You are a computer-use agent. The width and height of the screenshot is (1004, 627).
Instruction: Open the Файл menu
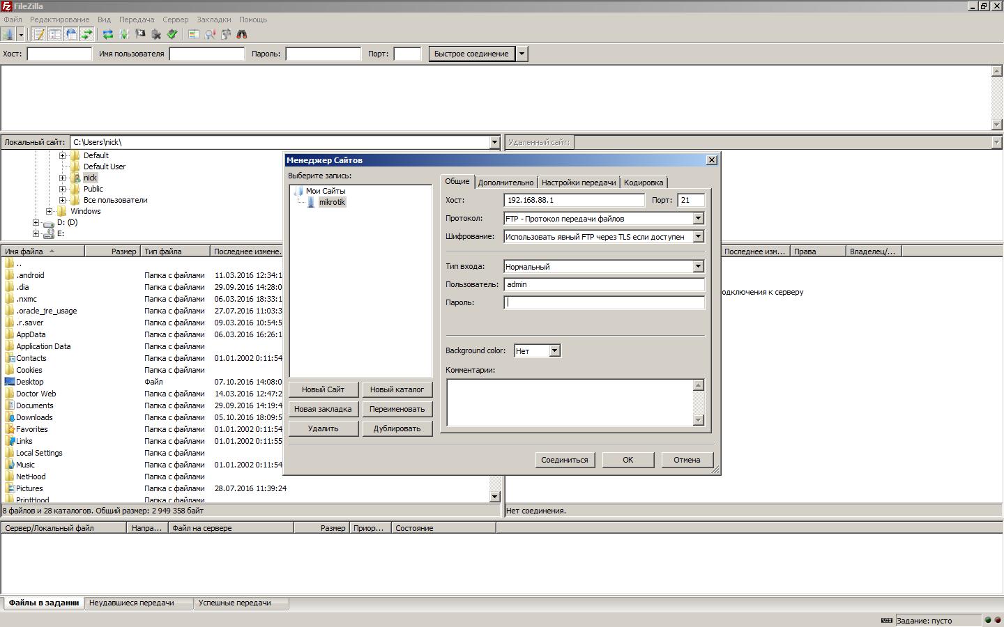pos(13,20)
